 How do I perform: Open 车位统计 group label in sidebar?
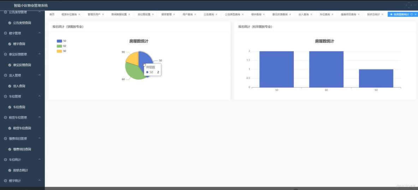point(15,160)
